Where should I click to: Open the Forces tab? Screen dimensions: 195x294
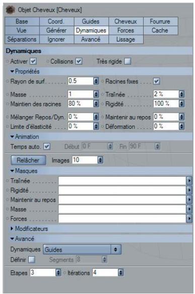click(126, 30)
